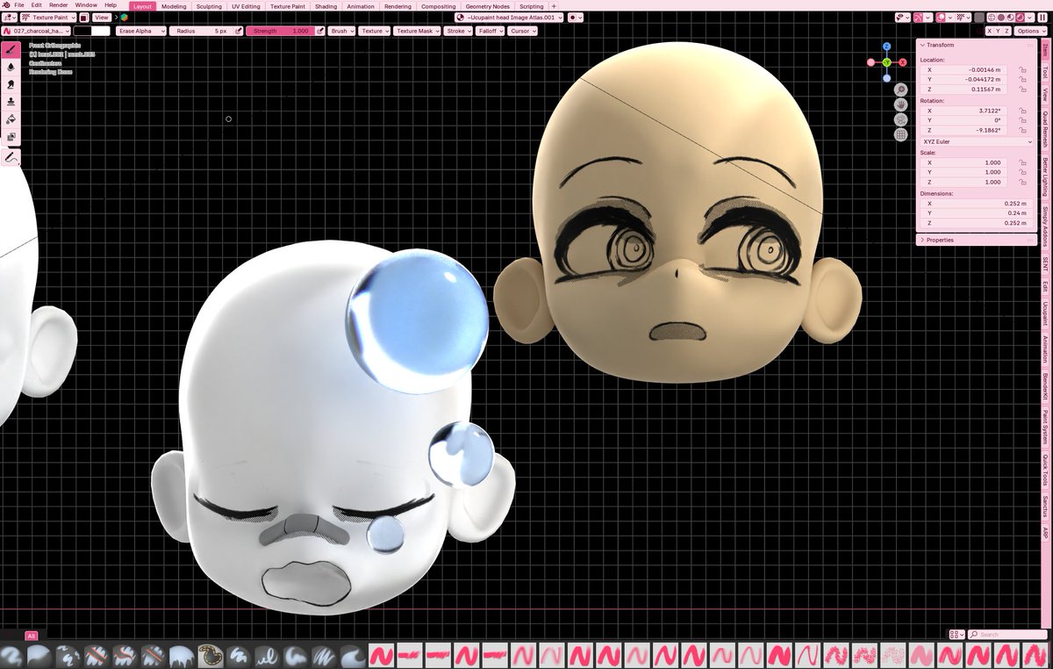This screenshot has height=669, width=1053.
Task: Open the Tool sidebar tab
Action: point(1045,74)
